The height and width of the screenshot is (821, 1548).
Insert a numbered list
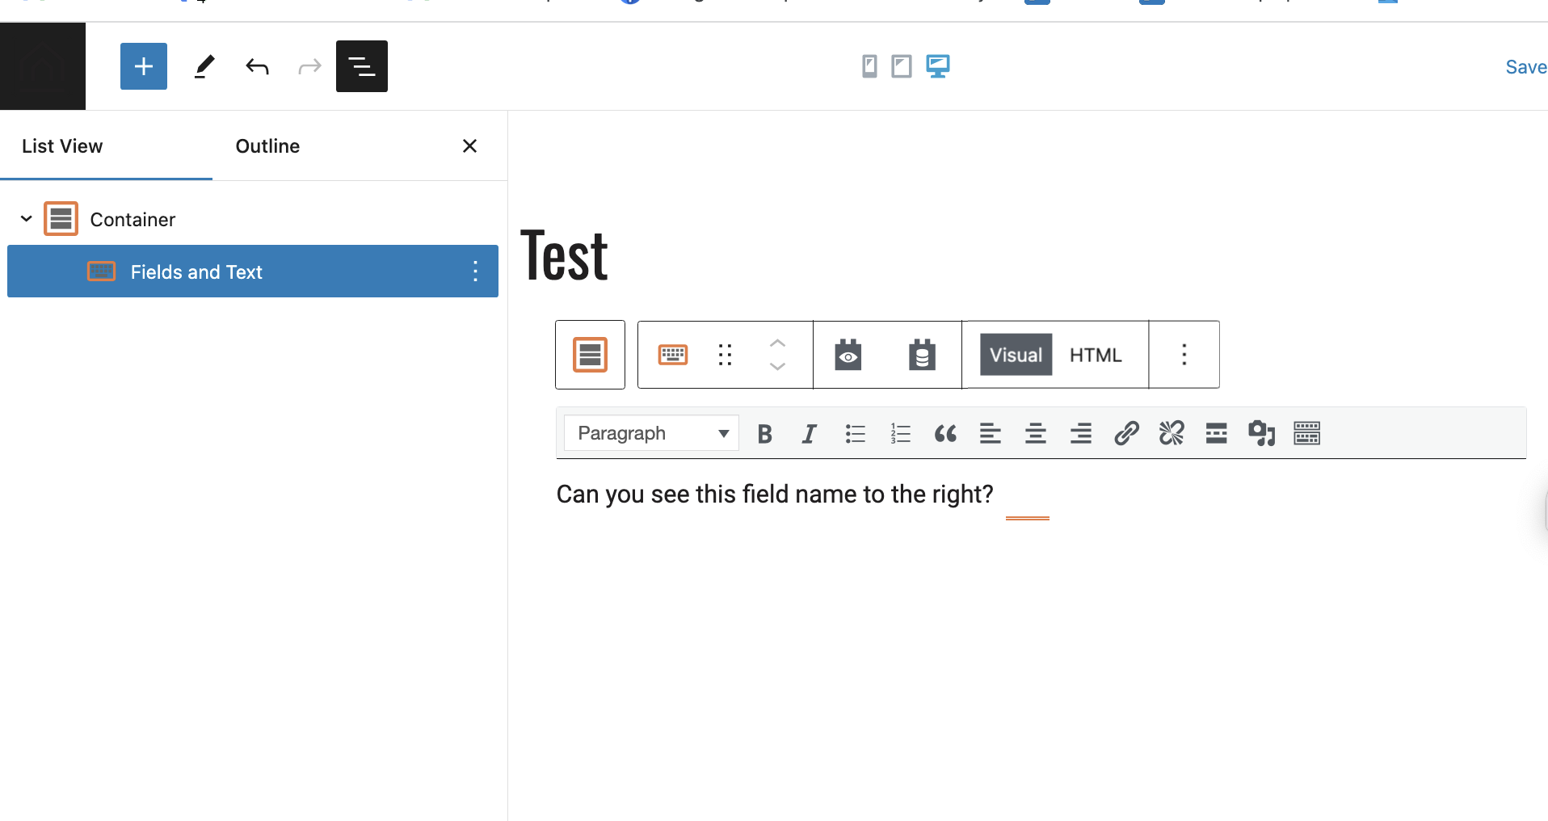tap(900, 434)
